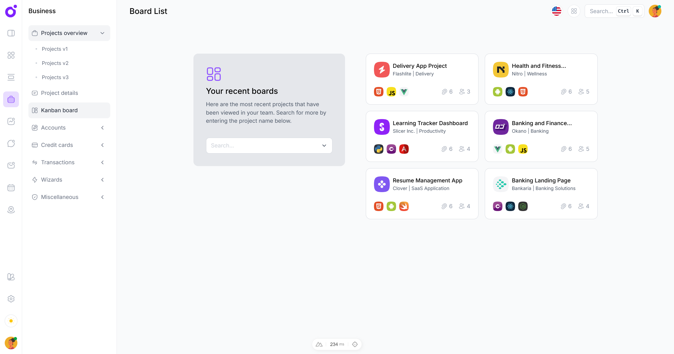Expand the Credit cards section
674x354 pixels.
[102, 145]
